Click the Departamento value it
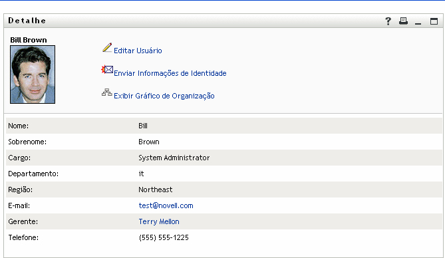The width and height of the screenshot is (445, 258). pyautogui.click(x=141, y=174)
